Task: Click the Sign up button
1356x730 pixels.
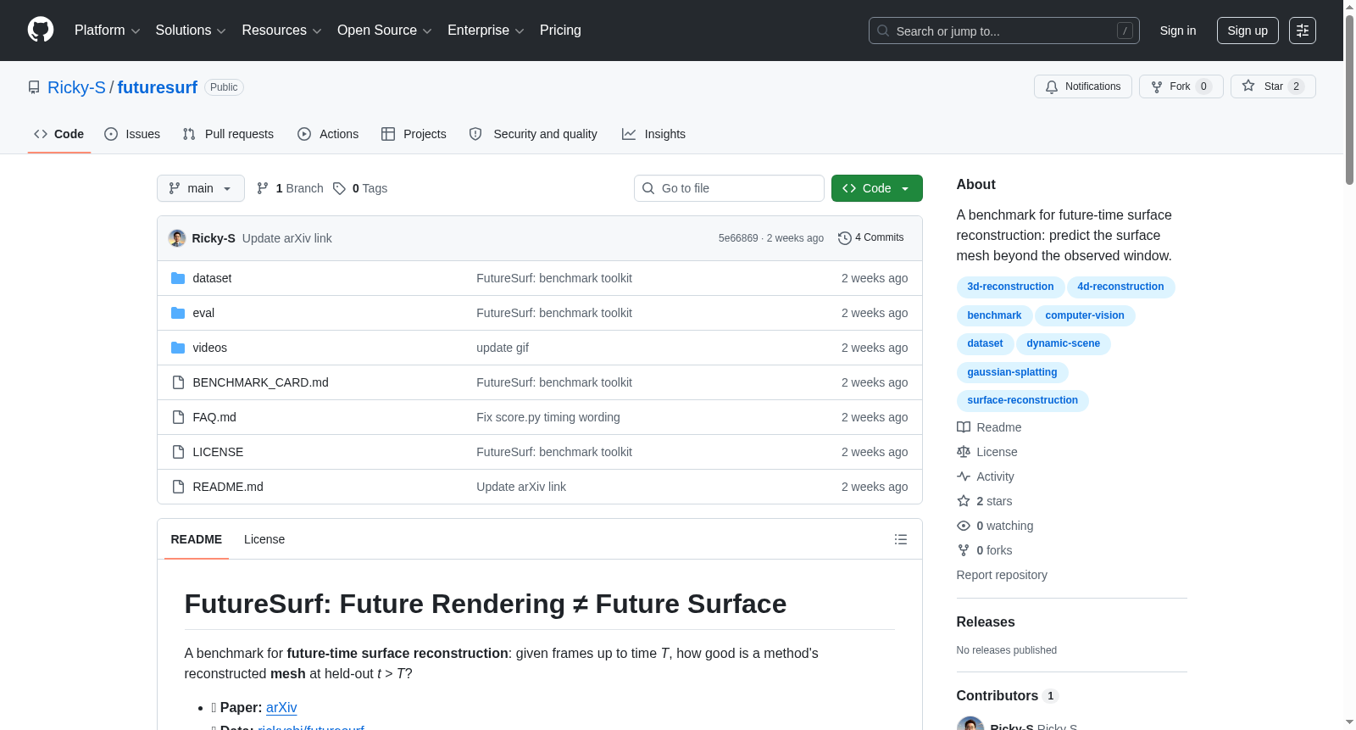Action: (x=1248, y=31)
